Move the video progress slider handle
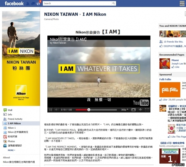The width and height of the screenshot is (186, 167). [89, 110]
